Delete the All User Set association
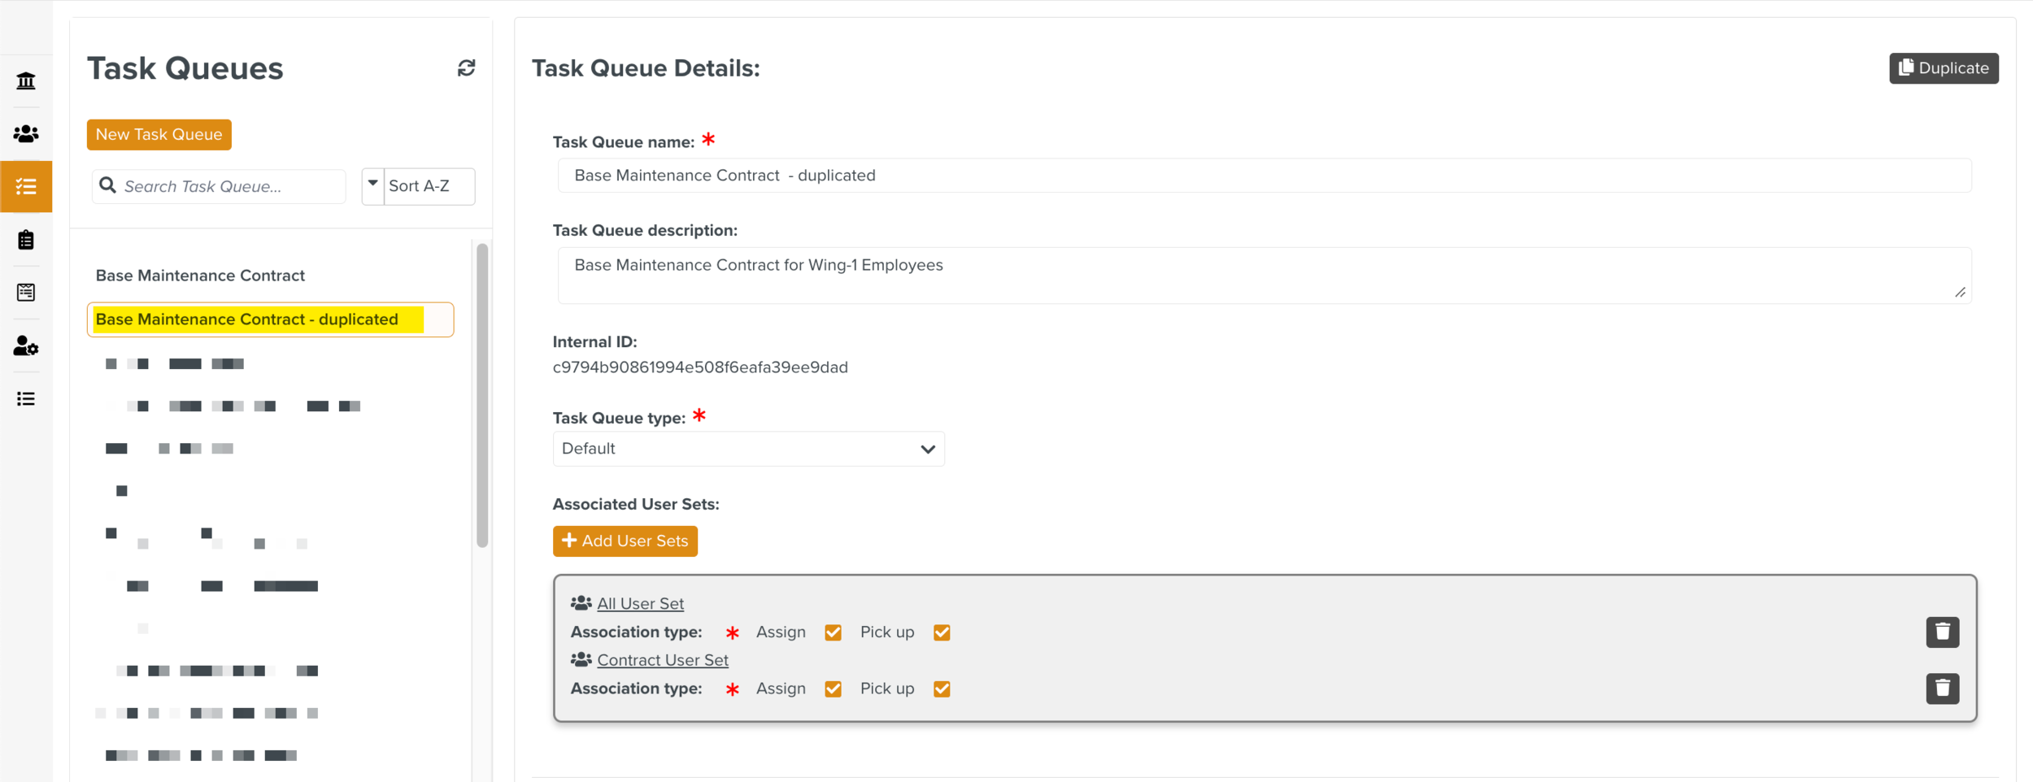The width and height of the screenshot is (2033, 782). tap(1942, 632)
